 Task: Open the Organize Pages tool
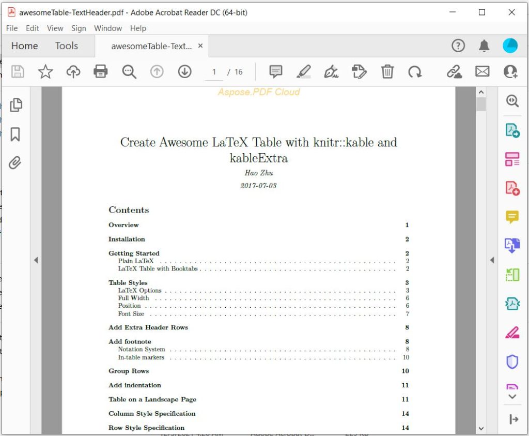[x=512, y=159]
